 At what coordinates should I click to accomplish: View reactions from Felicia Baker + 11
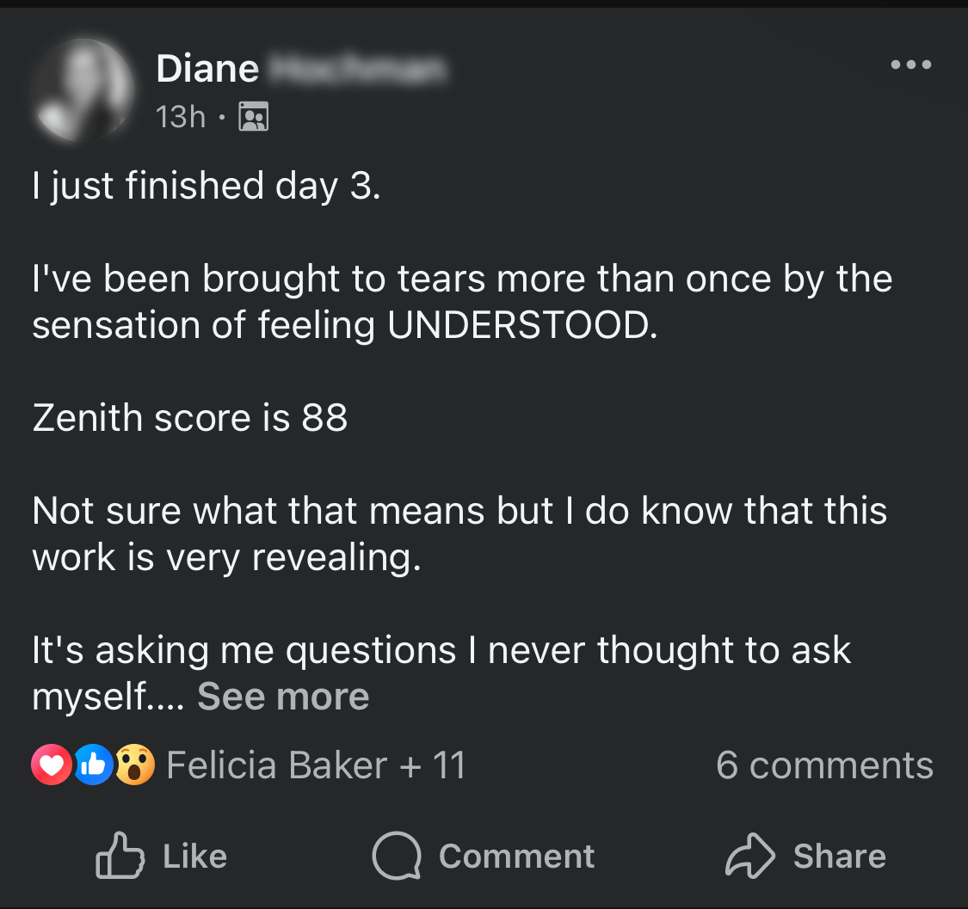pos(315,765)
